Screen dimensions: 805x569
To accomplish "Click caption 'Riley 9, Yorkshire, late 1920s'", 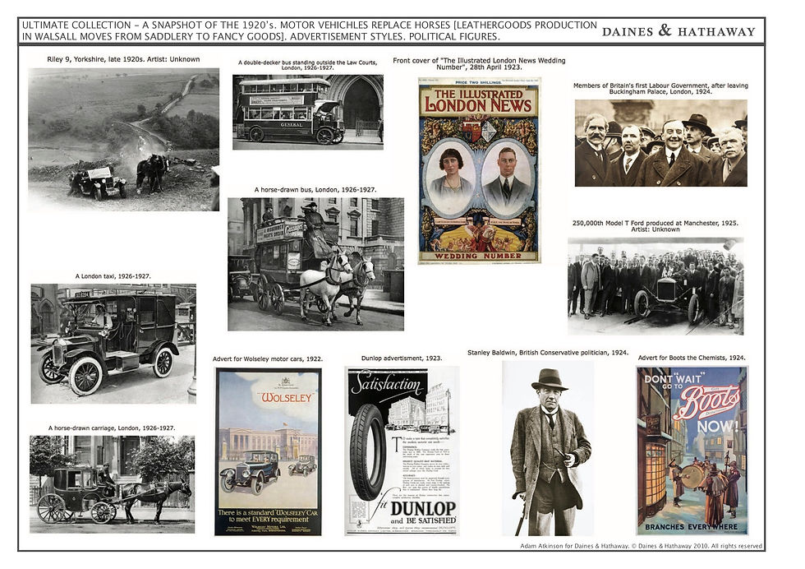I will coord(123,59).
